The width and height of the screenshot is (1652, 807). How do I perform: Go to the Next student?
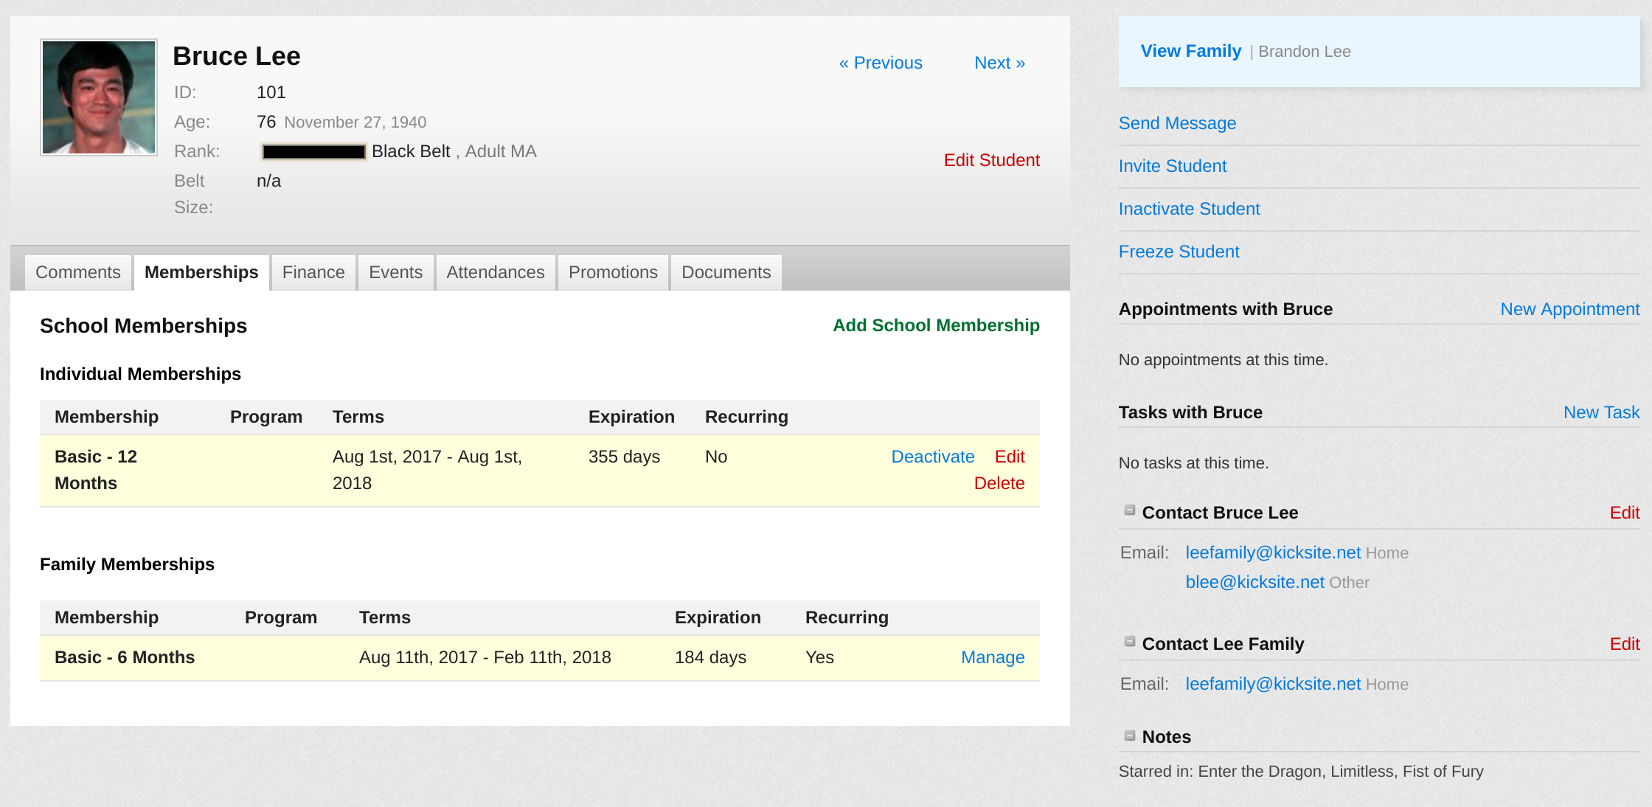999,63
